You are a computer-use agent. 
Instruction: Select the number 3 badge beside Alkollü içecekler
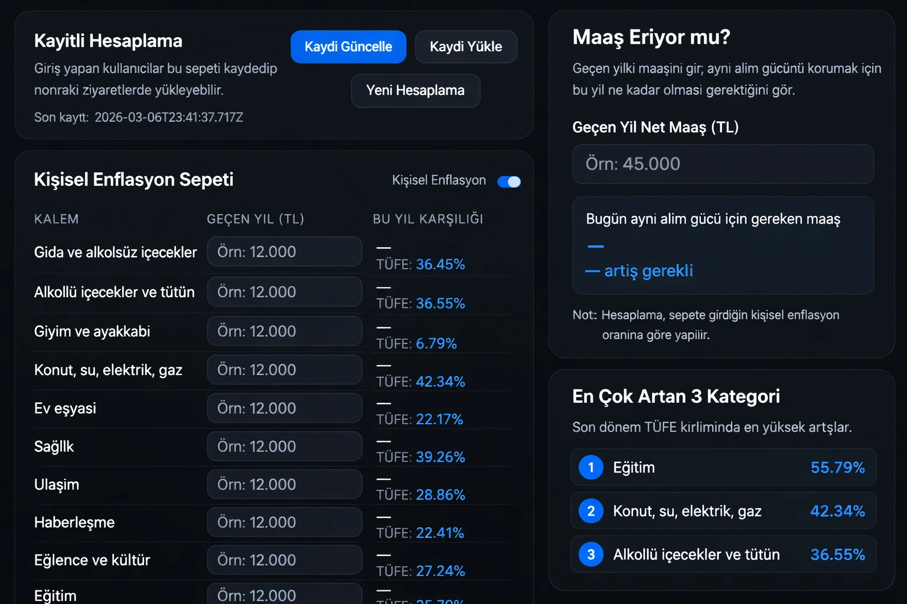pyautogui.click(x=590, y=554)
